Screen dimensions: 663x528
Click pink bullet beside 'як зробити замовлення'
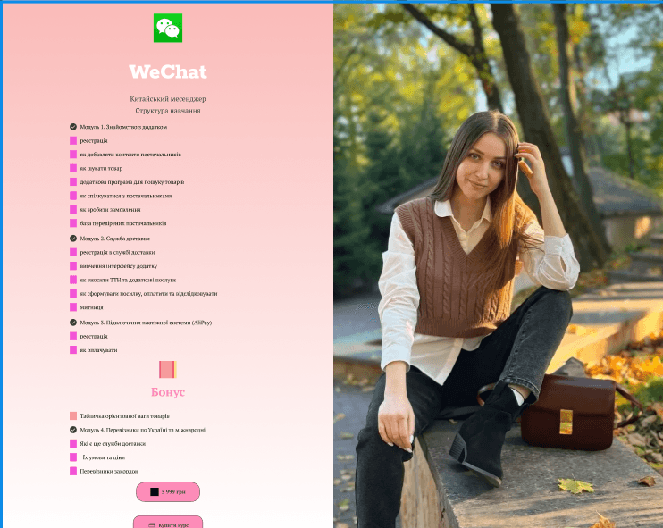pyautogui.click(x=73, y=209)
